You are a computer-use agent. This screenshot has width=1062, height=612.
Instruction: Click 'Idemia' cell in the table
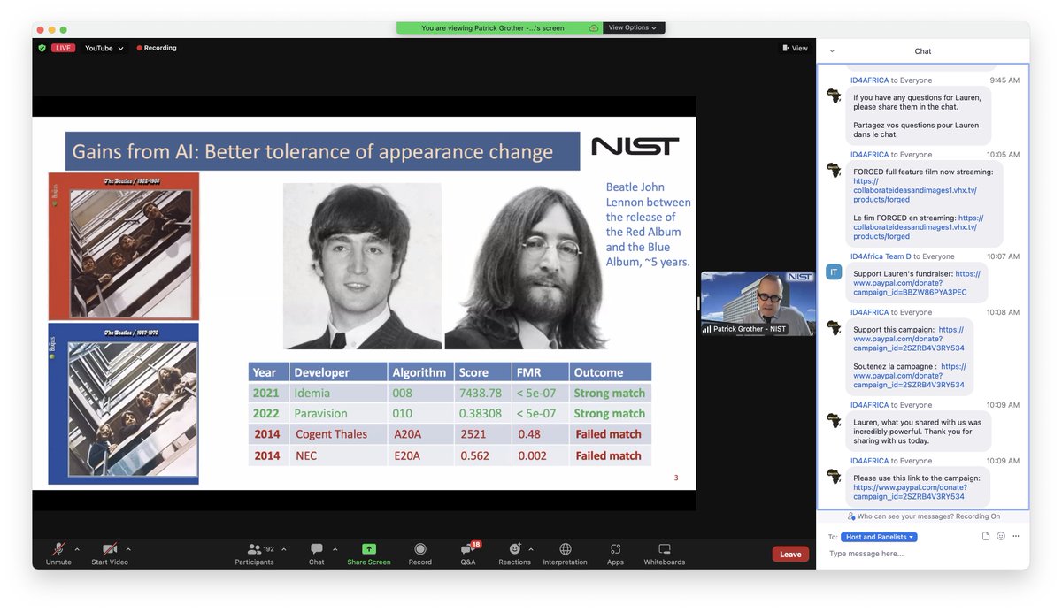(338, 393)
